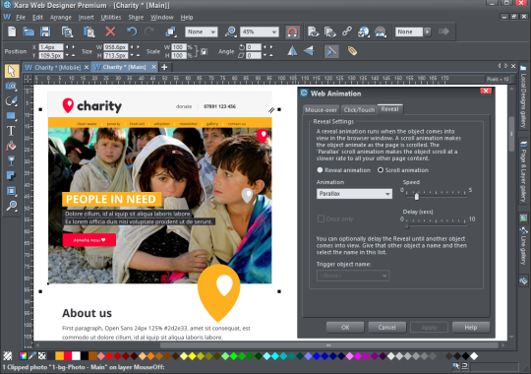
Task: Select the Transparency glass tool
Action: 11,160
